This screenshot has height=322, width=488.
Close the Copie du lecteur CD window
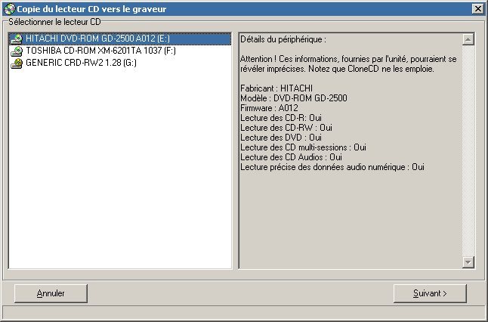click(477, 9)
